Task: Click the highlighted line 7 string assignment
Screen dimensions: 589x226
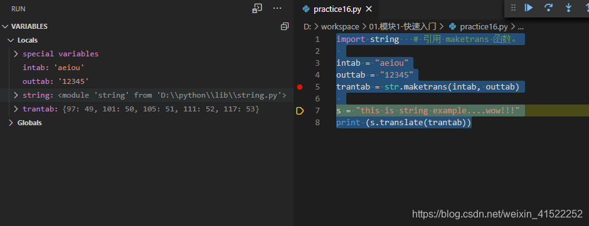Action: pos(428,111)
